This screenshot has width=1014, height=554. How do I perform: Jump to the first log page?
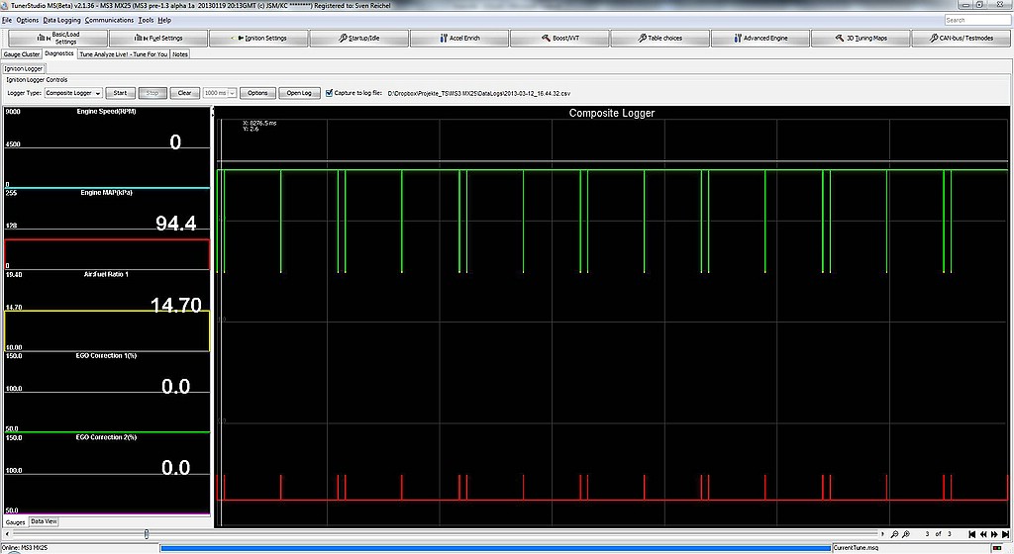971,534
